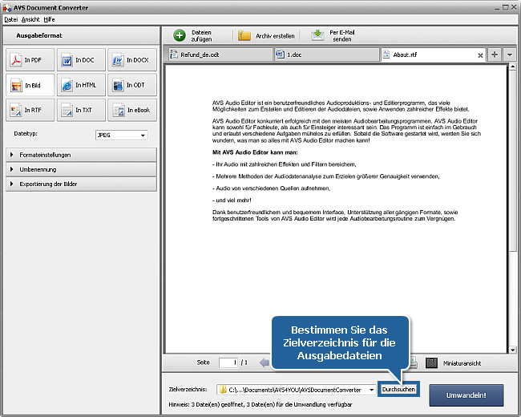Click the Per E-Mail senden icon
The image size is (521, 417).
coord(317,35)
